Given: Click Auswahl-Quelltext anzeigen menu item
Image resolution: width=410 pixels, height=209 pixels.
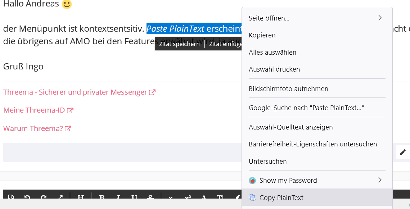Looking at the screenshot, I should click(290, 127).
